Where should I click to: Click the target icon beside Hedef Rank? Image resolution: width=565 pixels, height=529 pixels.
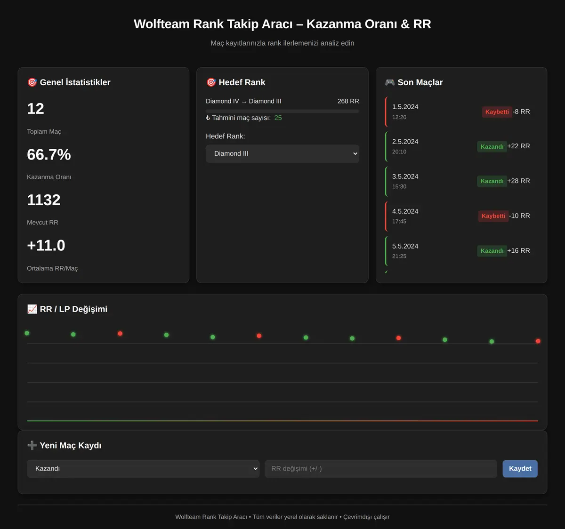click(x=211, y=82)
